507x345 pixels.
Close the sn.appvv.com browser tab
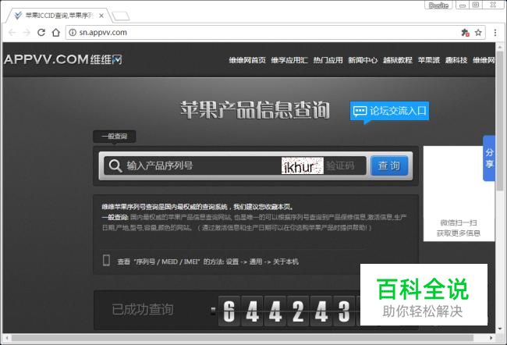101,16
